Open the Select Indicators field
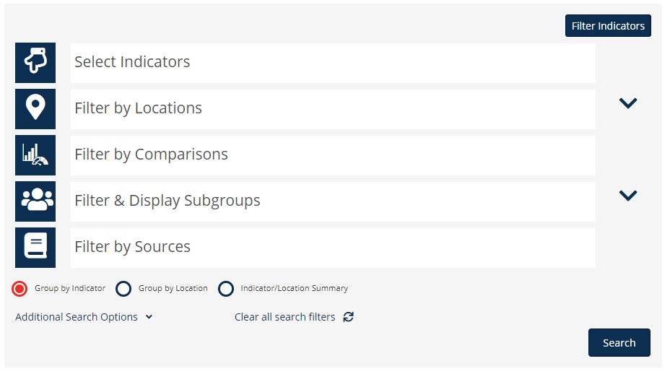 tap(333, 63)
